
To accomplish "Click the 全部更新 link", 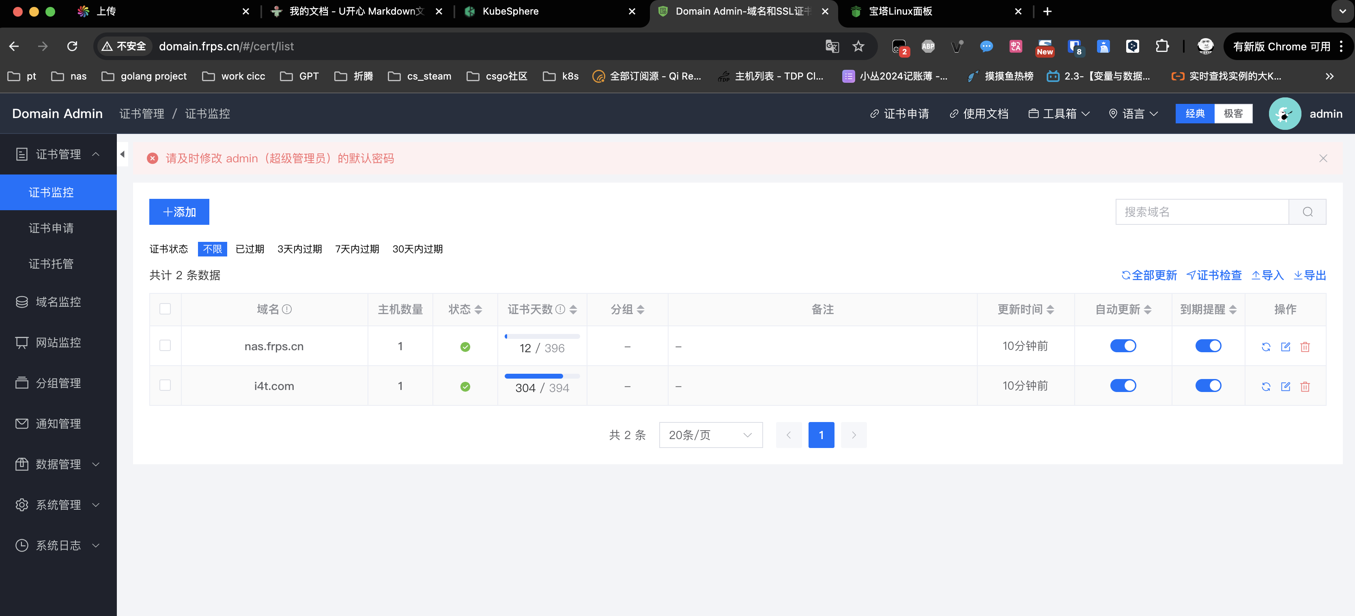I will pos(1149,275).
